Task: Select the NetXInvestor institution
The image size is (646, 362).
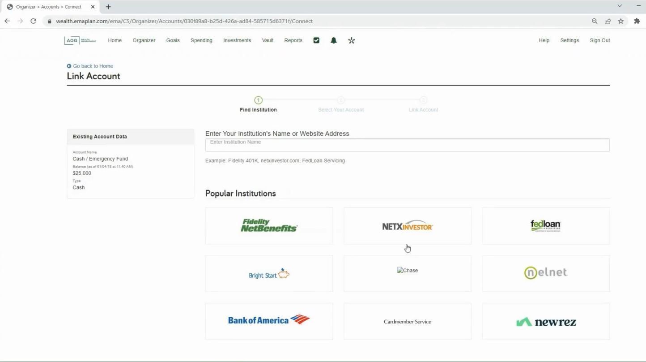Action: tap(407, 226)
